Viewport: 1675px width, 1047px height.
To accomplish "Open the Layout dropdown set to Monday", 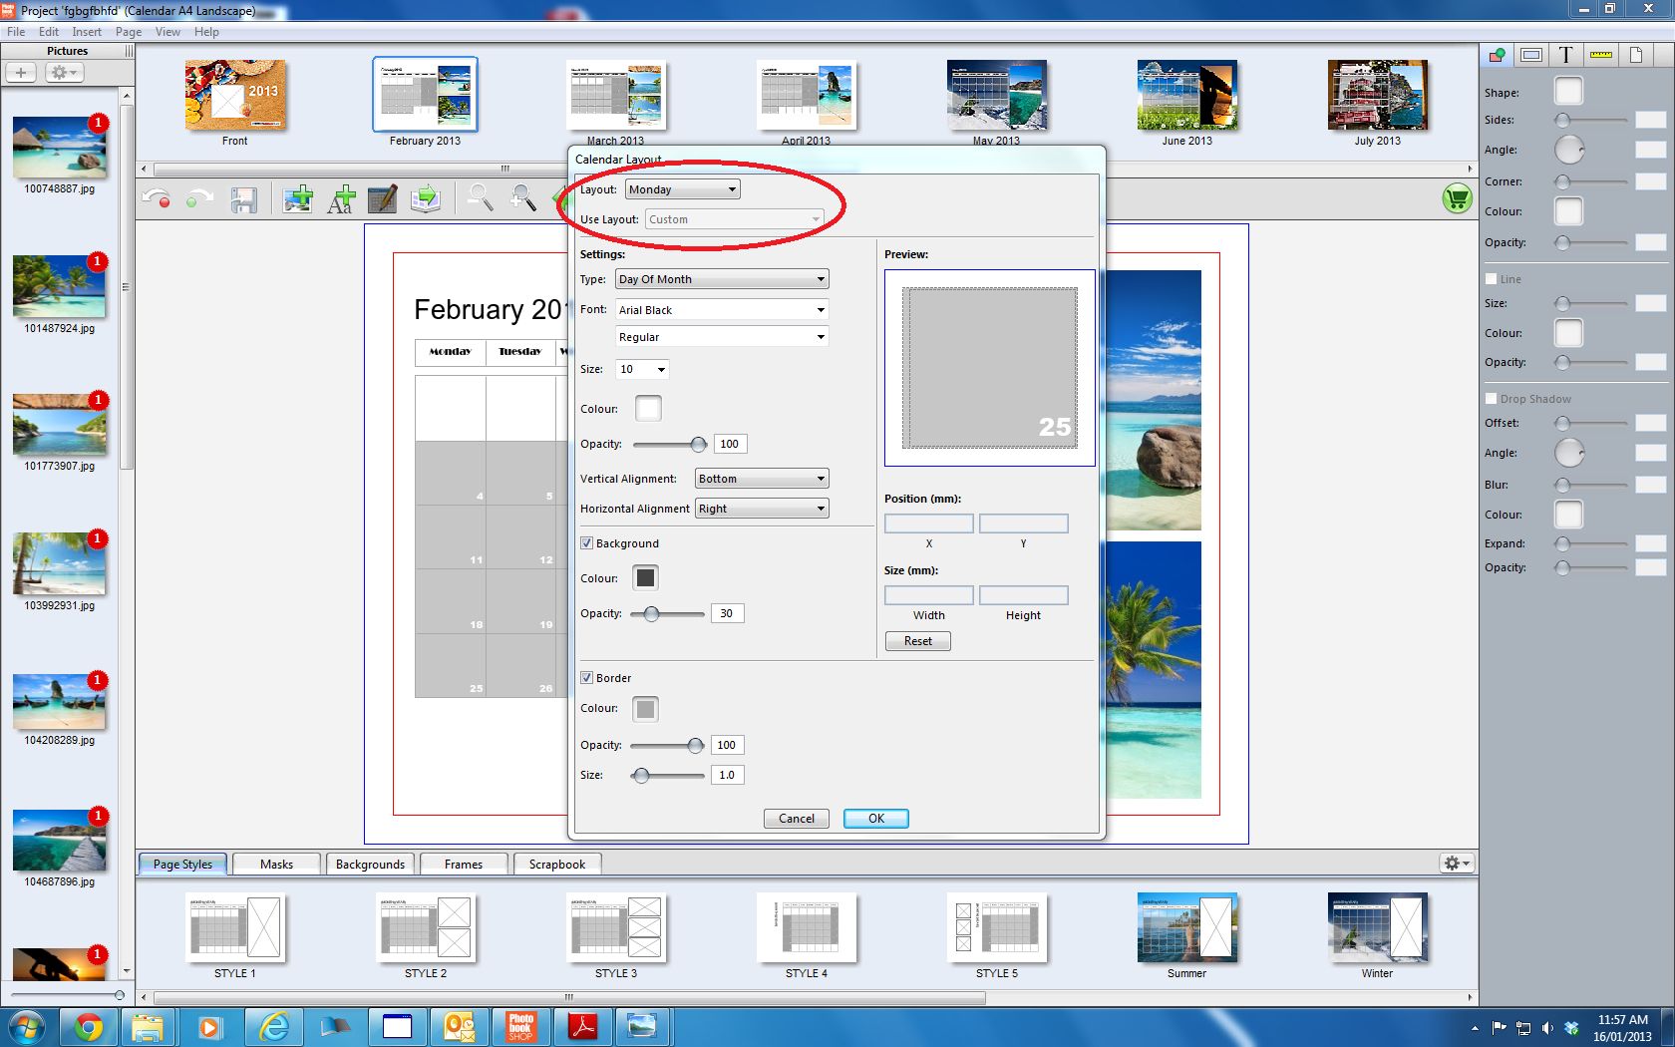I will (x=683, y=189).
